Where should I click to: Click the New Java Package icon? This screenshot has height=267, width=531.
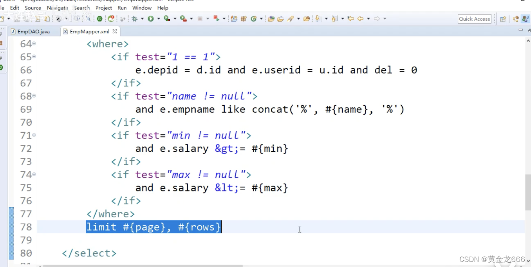point(243,19)
